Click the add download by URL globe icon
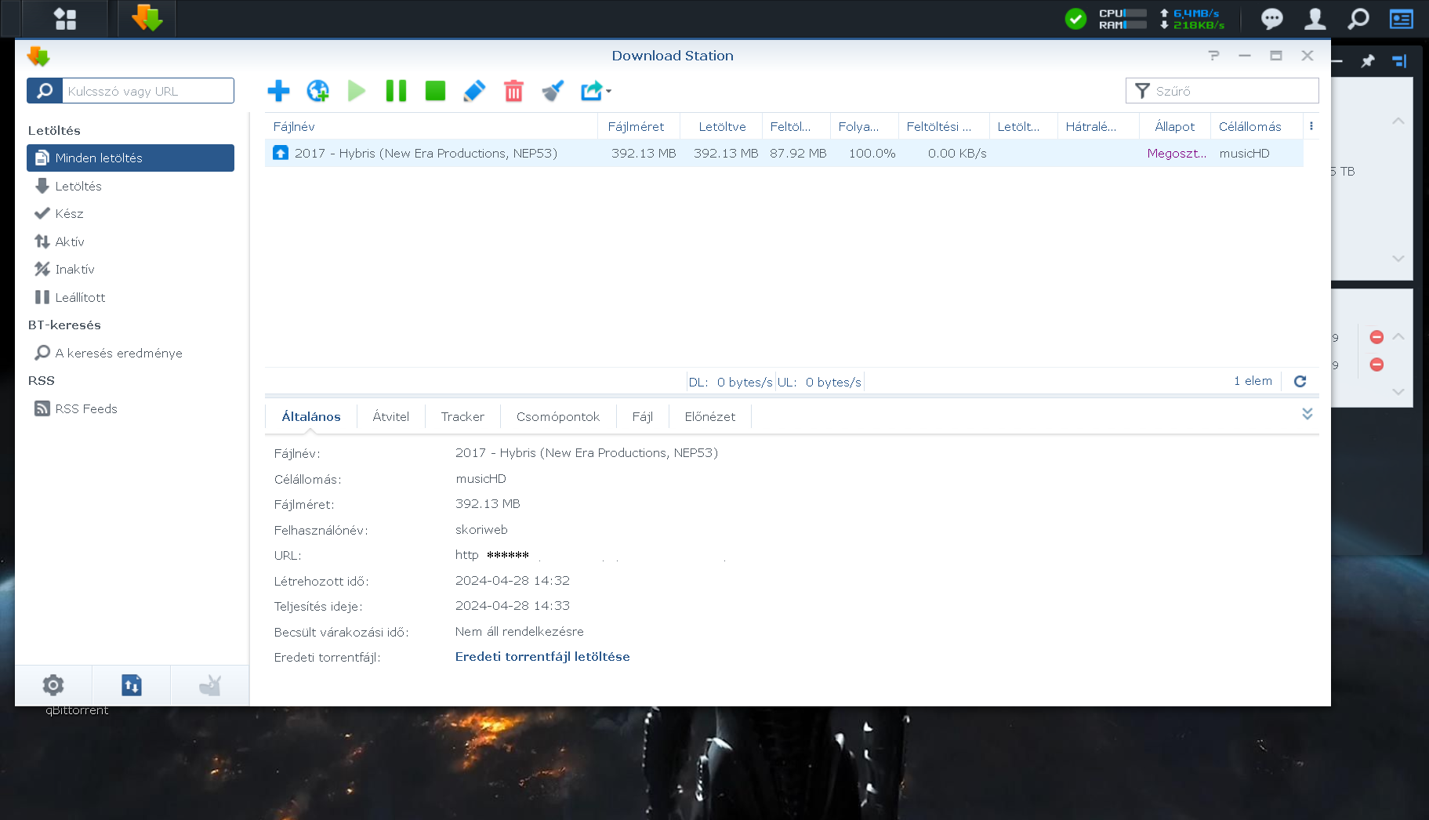 point(317,91)
